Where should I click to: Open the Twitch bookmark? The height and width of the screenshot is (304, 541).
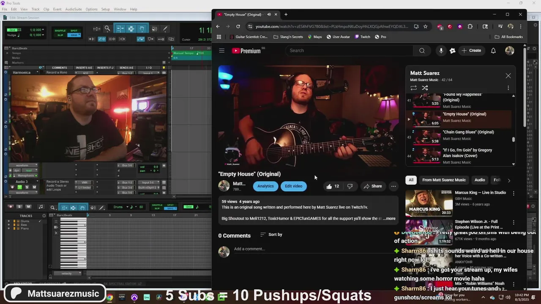coord(362,37)
